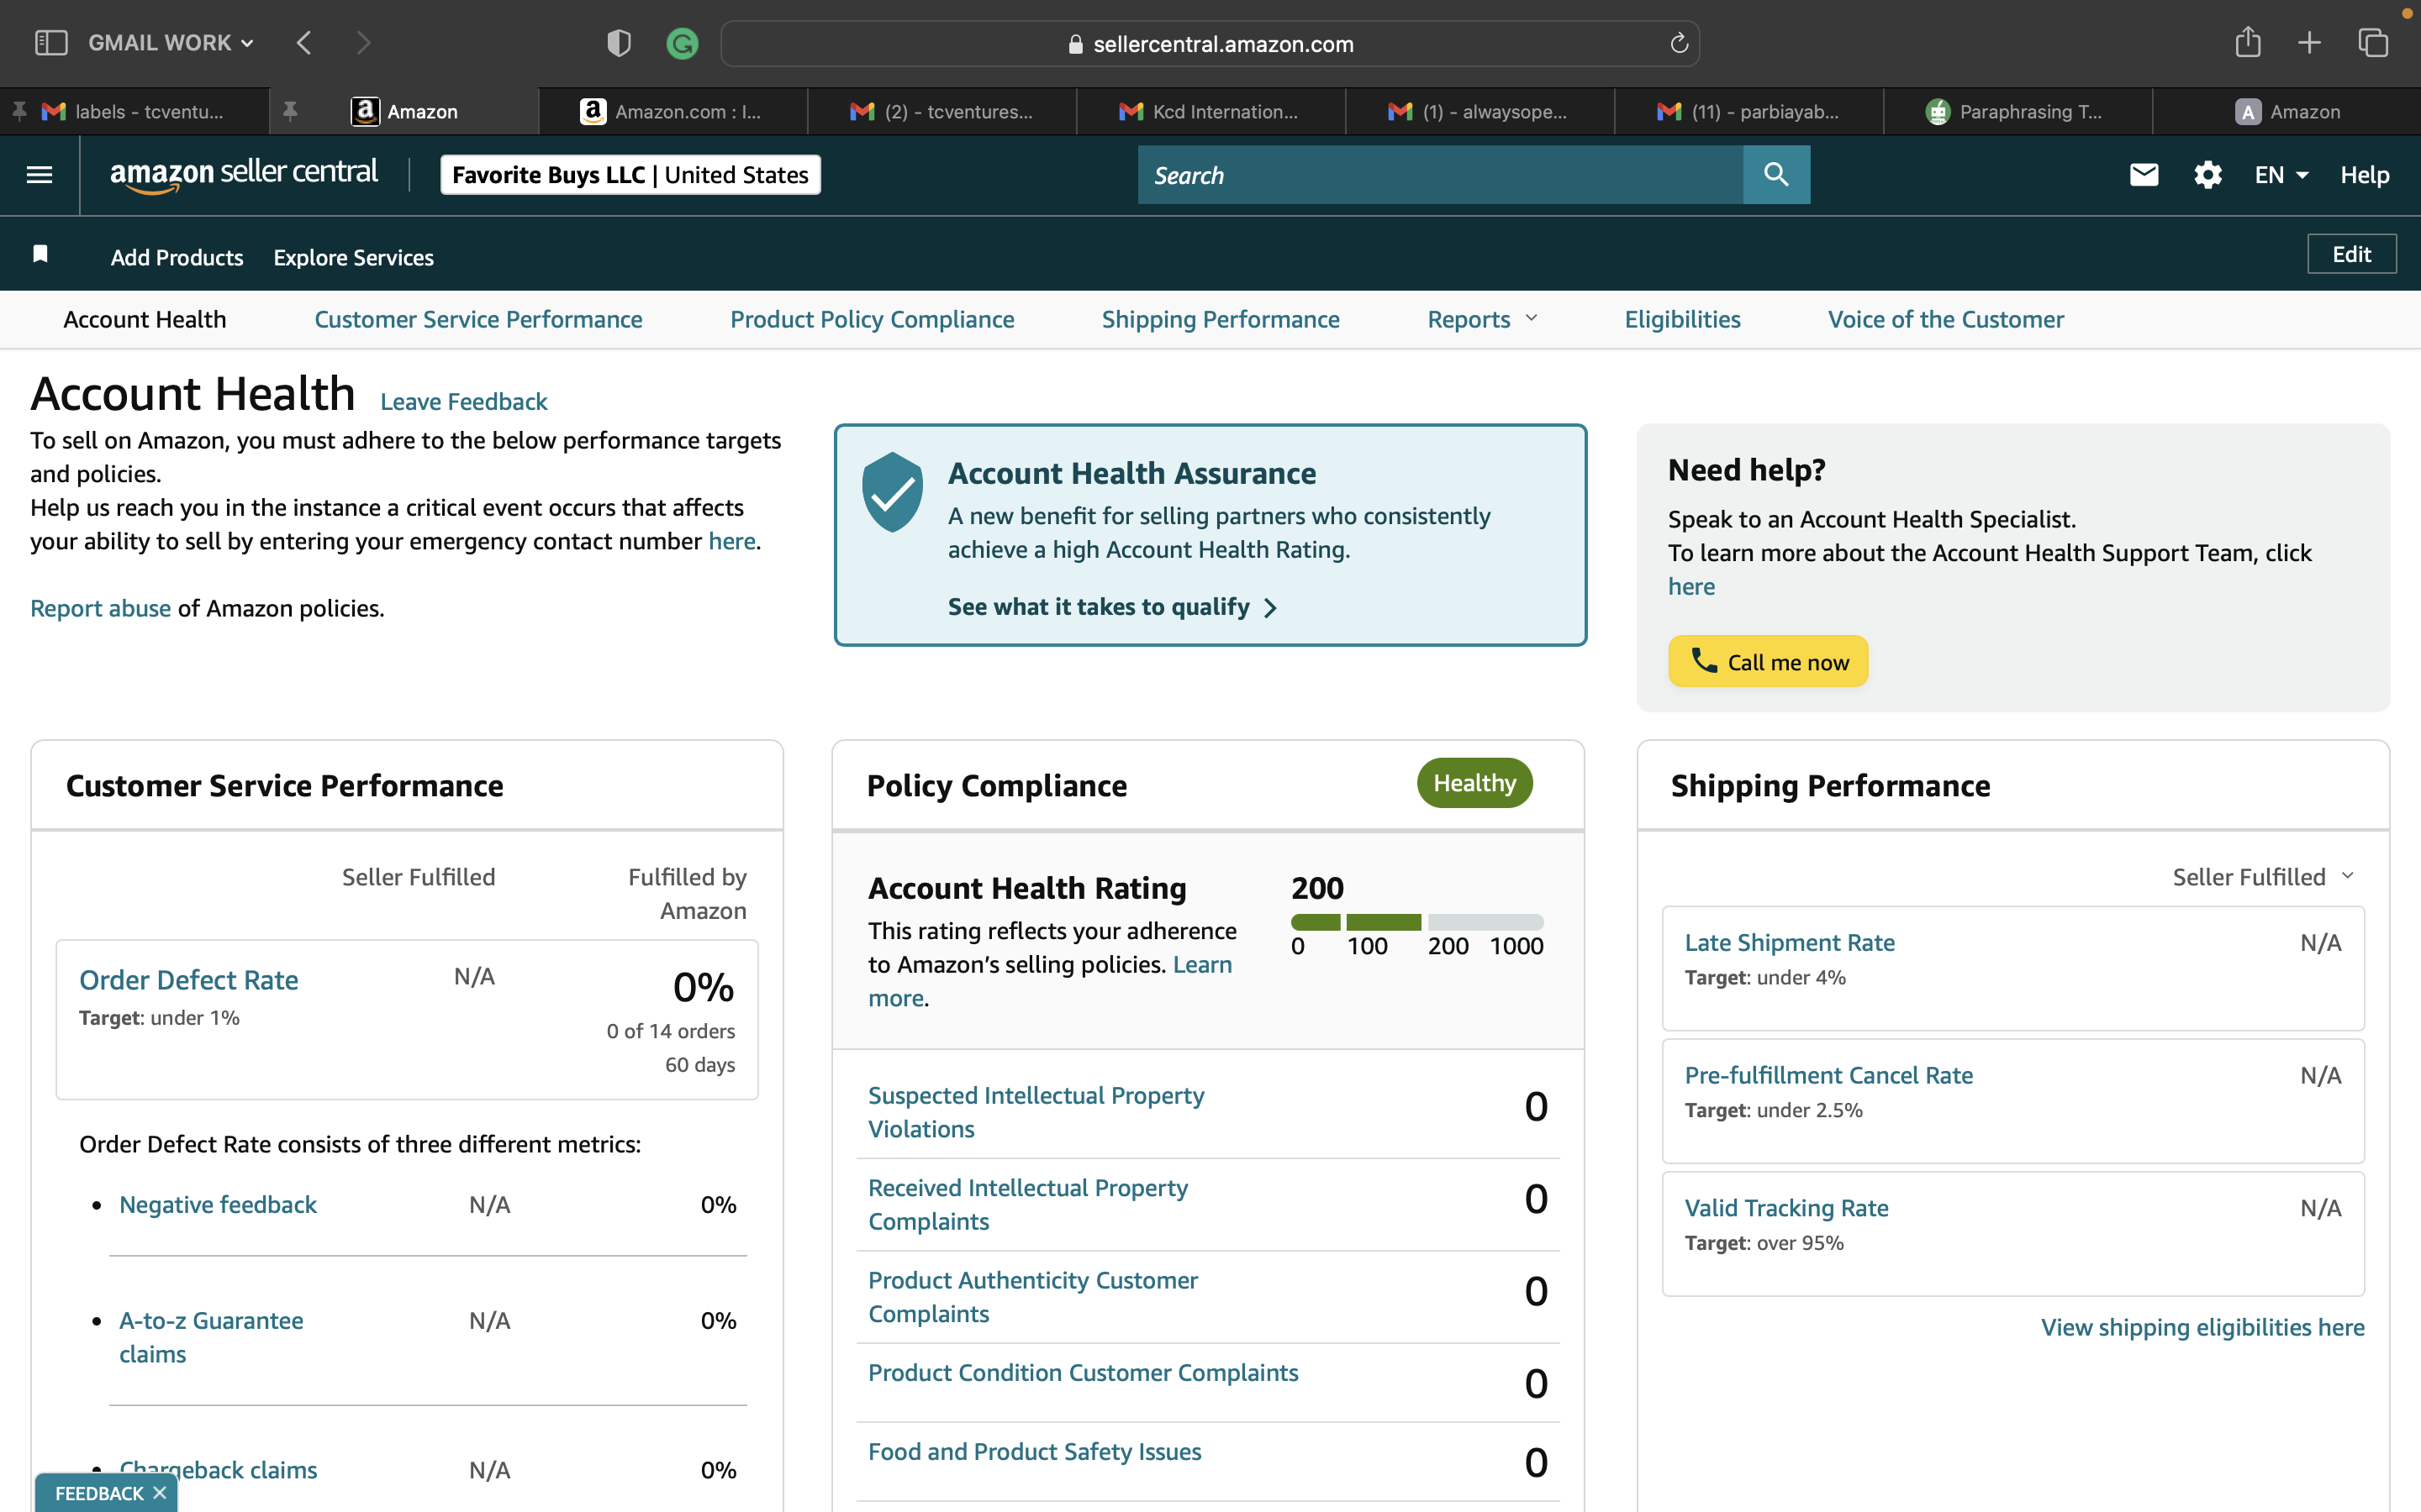
Task: Open the Seller Central hamburger menu
Action: click(39, 175)
